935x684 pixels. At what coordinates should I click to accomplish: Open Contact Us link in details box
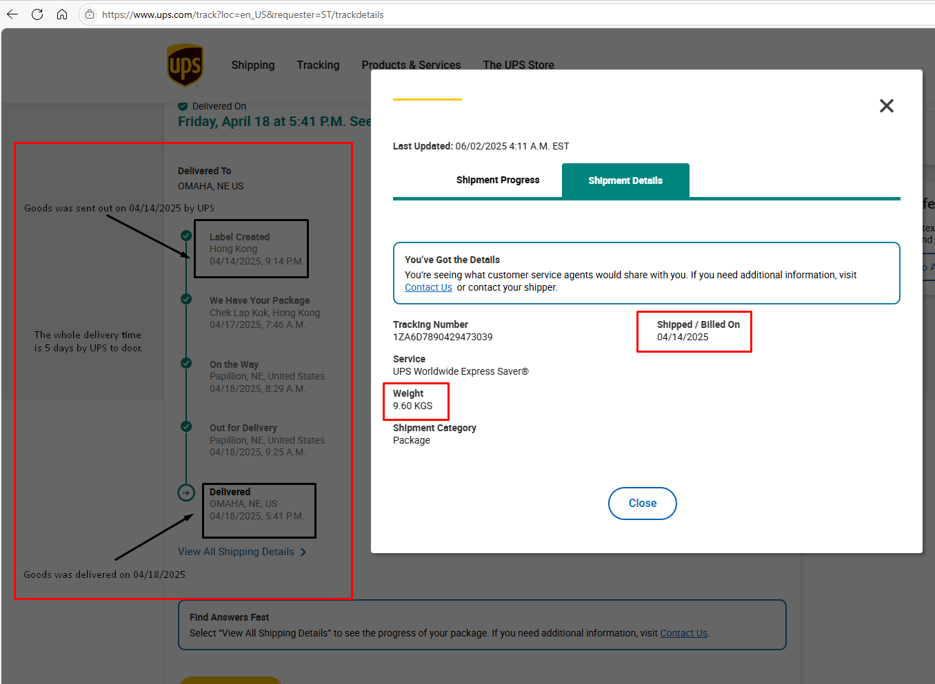click(x=428, y=287)
